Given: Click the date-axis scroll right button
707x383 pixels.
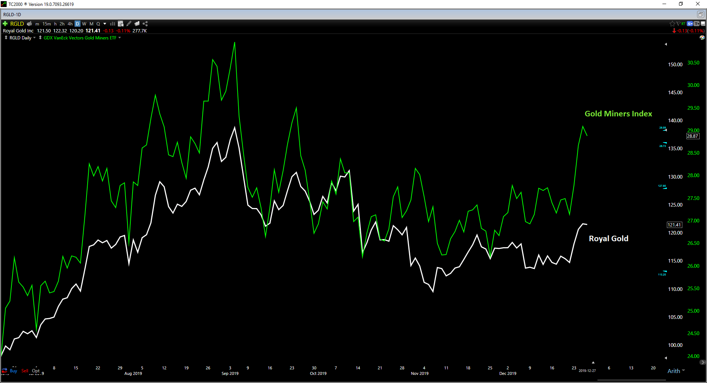Looking at the screenshot, I should pyautogui.click(x=703, y=362).
